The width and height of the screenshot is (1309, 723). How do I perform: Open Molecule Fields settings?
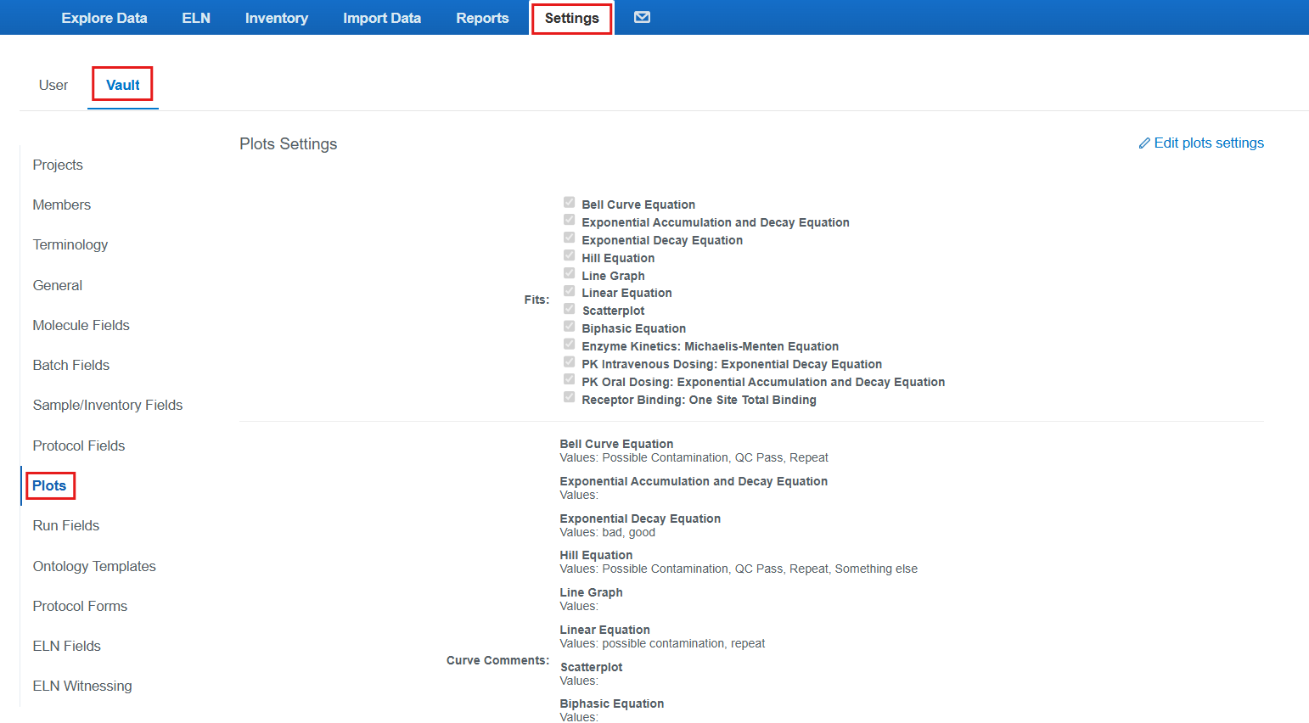pos(81,325)
